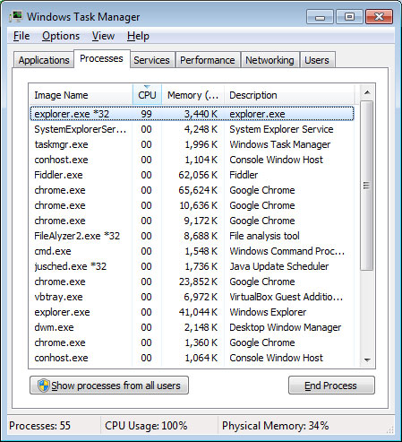Switch to the Users tab

[317, 60]
